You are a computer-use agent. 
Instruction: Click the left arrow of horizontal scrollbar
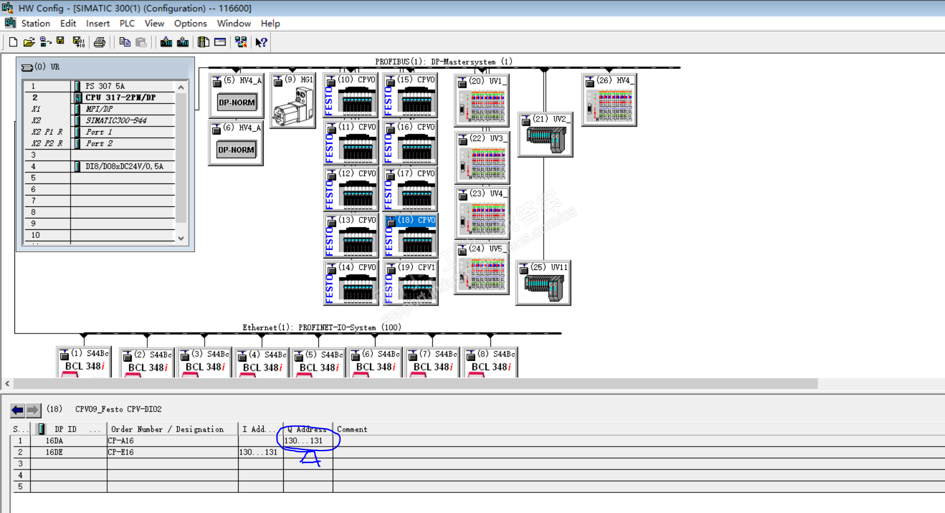pyautogui.click(x=7, y=383)
